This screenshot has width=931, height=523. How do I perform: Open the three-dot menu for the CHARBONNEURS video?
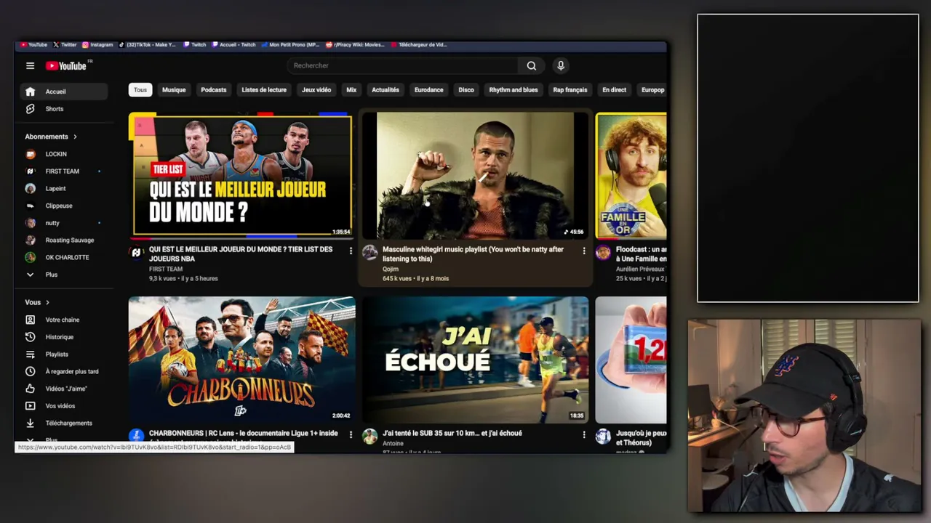coord(351,434)
